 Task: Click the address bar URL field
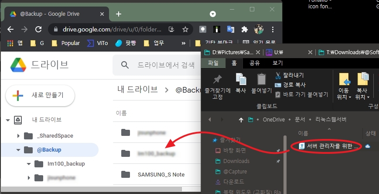(x=112, y=30)
